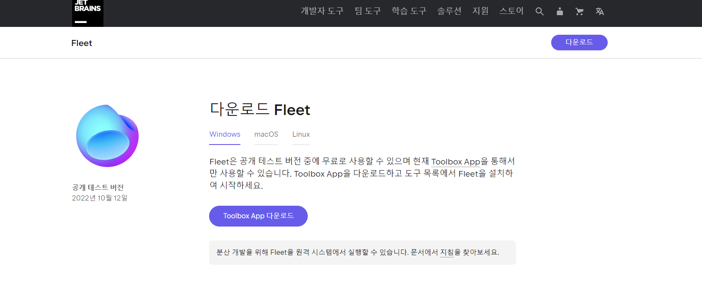702x296 pixels.
Task: Click the 공개 테스트 버전 label
Action: click(x=98, y=187)
